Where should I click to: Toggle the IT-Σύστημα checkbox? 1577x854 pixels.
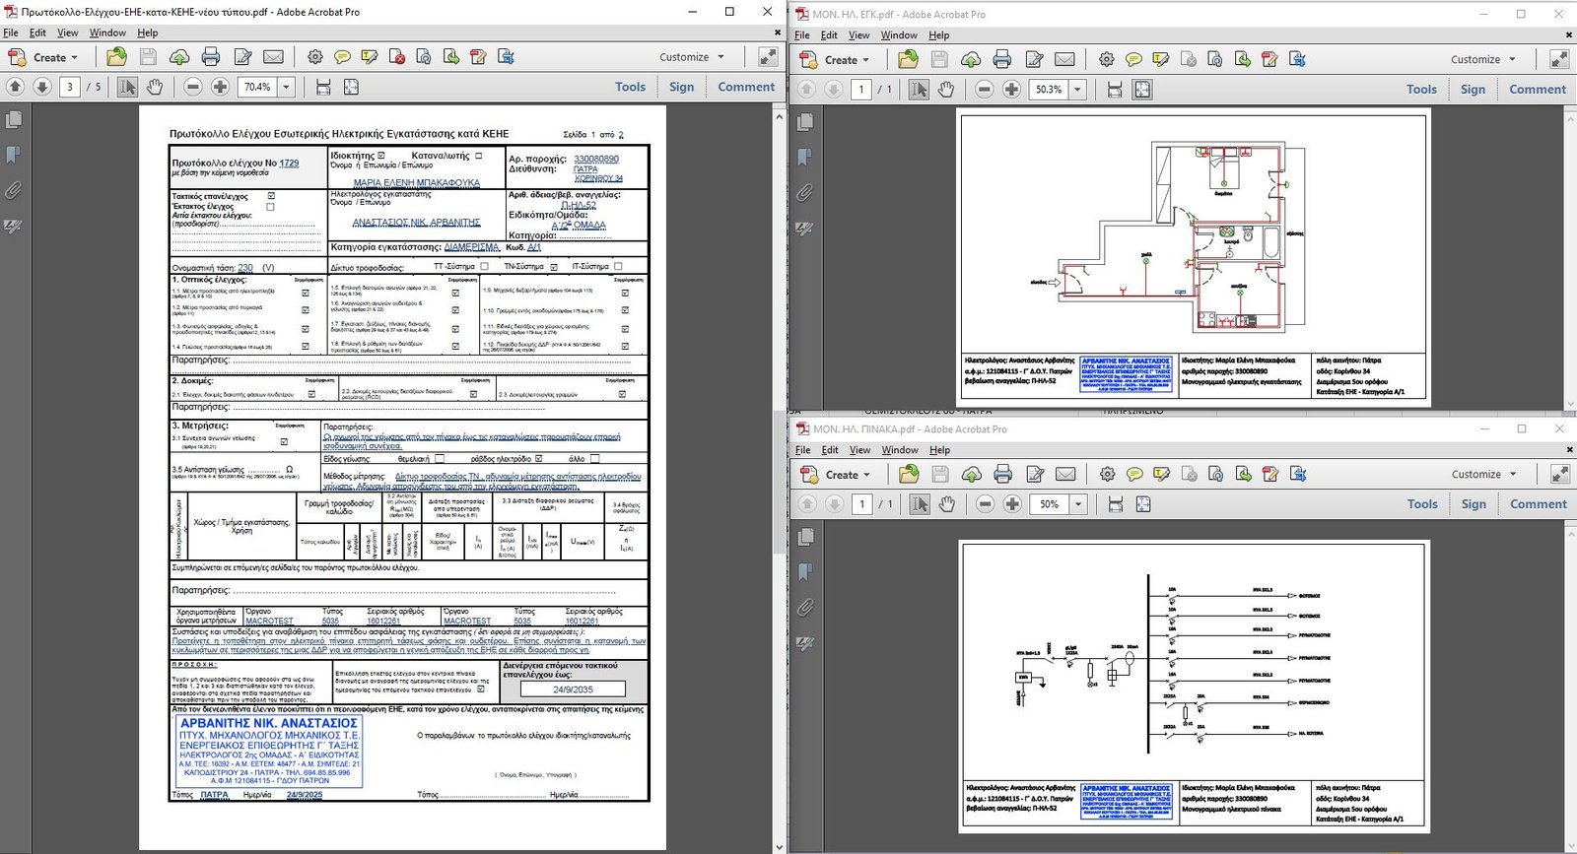click(x=618, y=266)
